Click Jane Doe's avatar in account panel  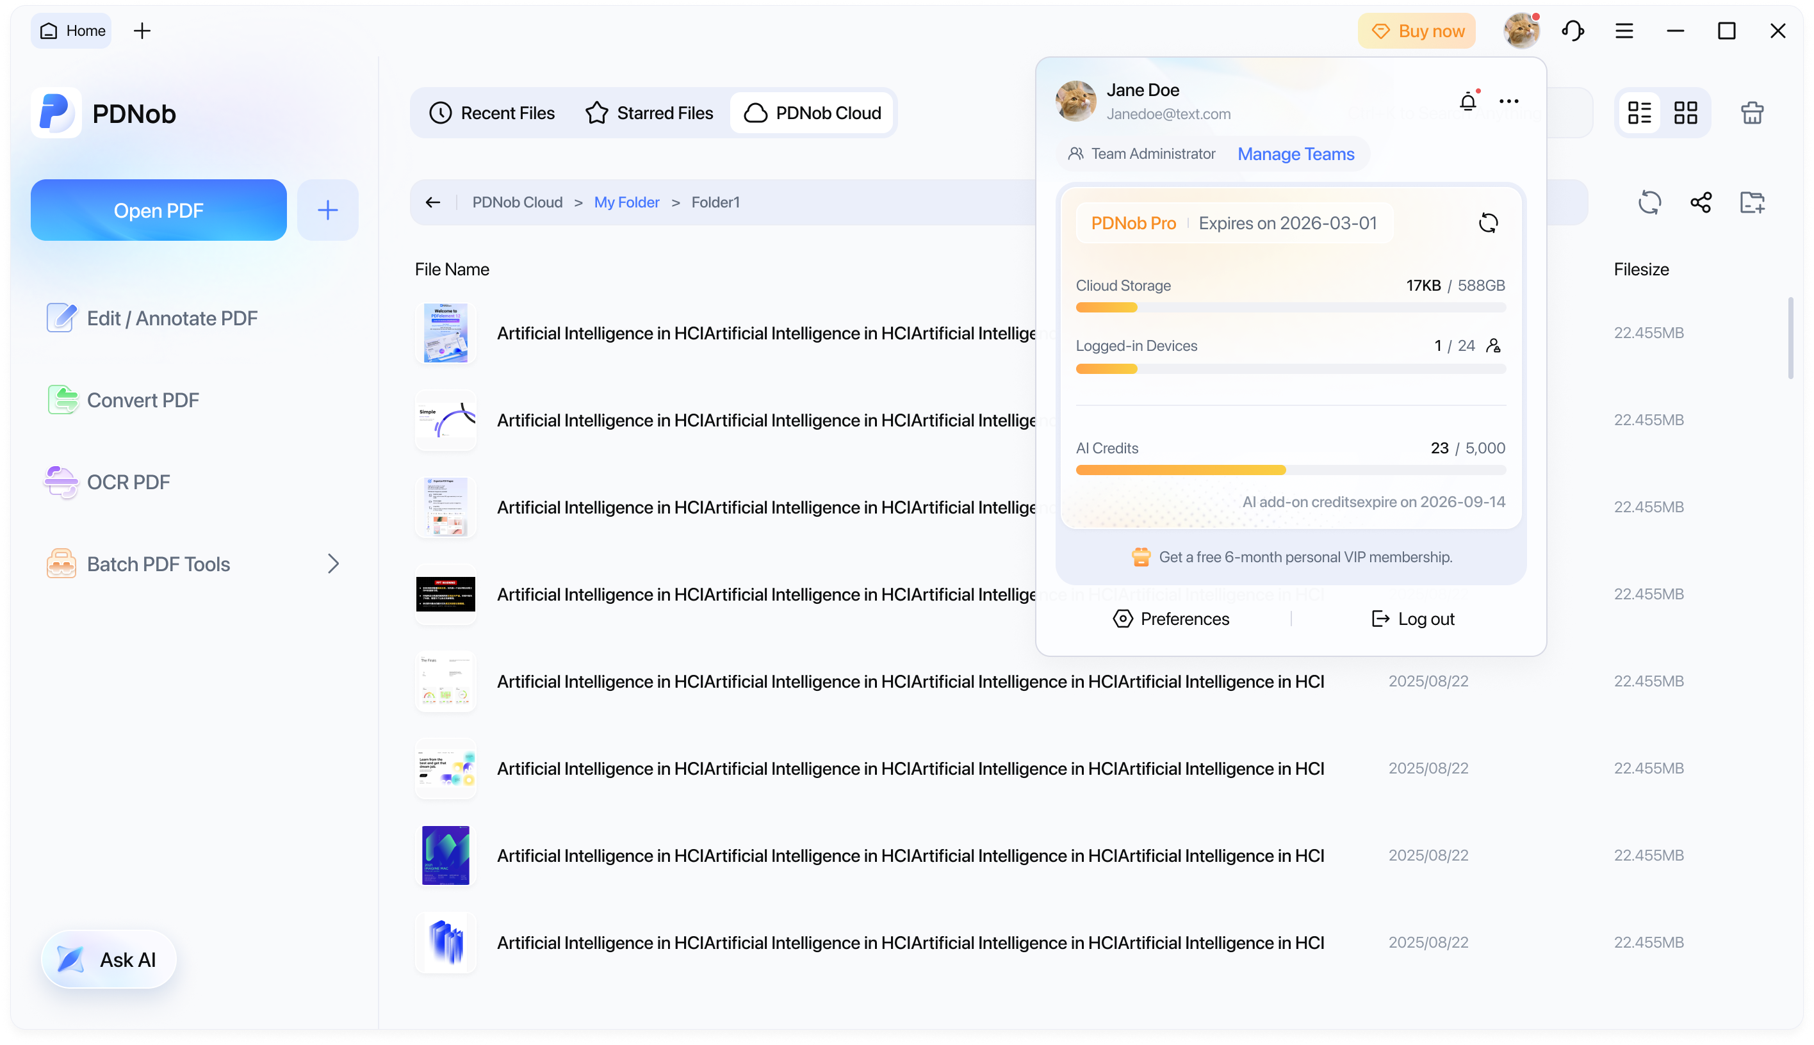coord(1075,101)
